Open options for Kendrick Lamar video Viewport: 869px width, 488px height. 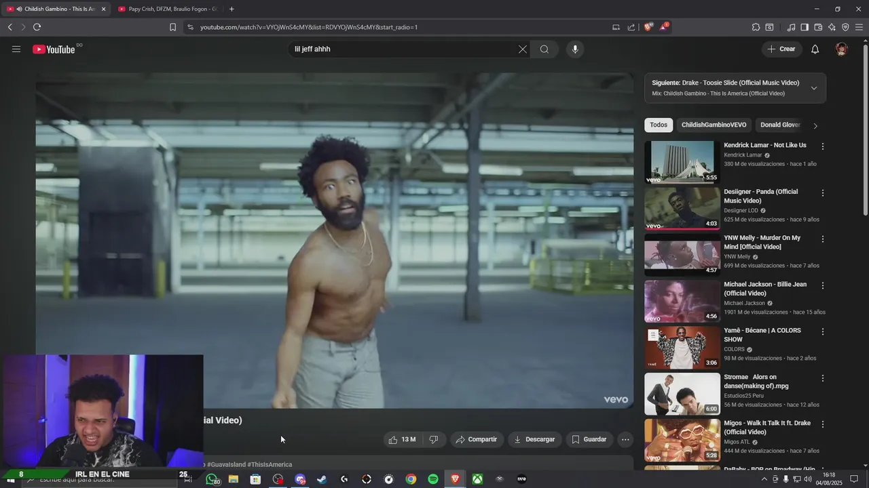pyautogui.click(x=823, y=146)
